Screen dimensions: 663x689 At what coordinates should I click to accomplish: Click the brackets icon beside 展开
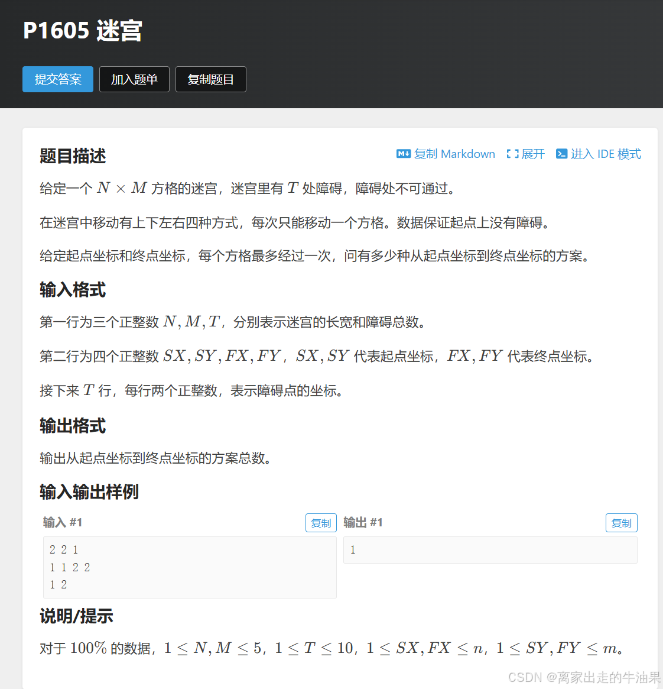512,154
